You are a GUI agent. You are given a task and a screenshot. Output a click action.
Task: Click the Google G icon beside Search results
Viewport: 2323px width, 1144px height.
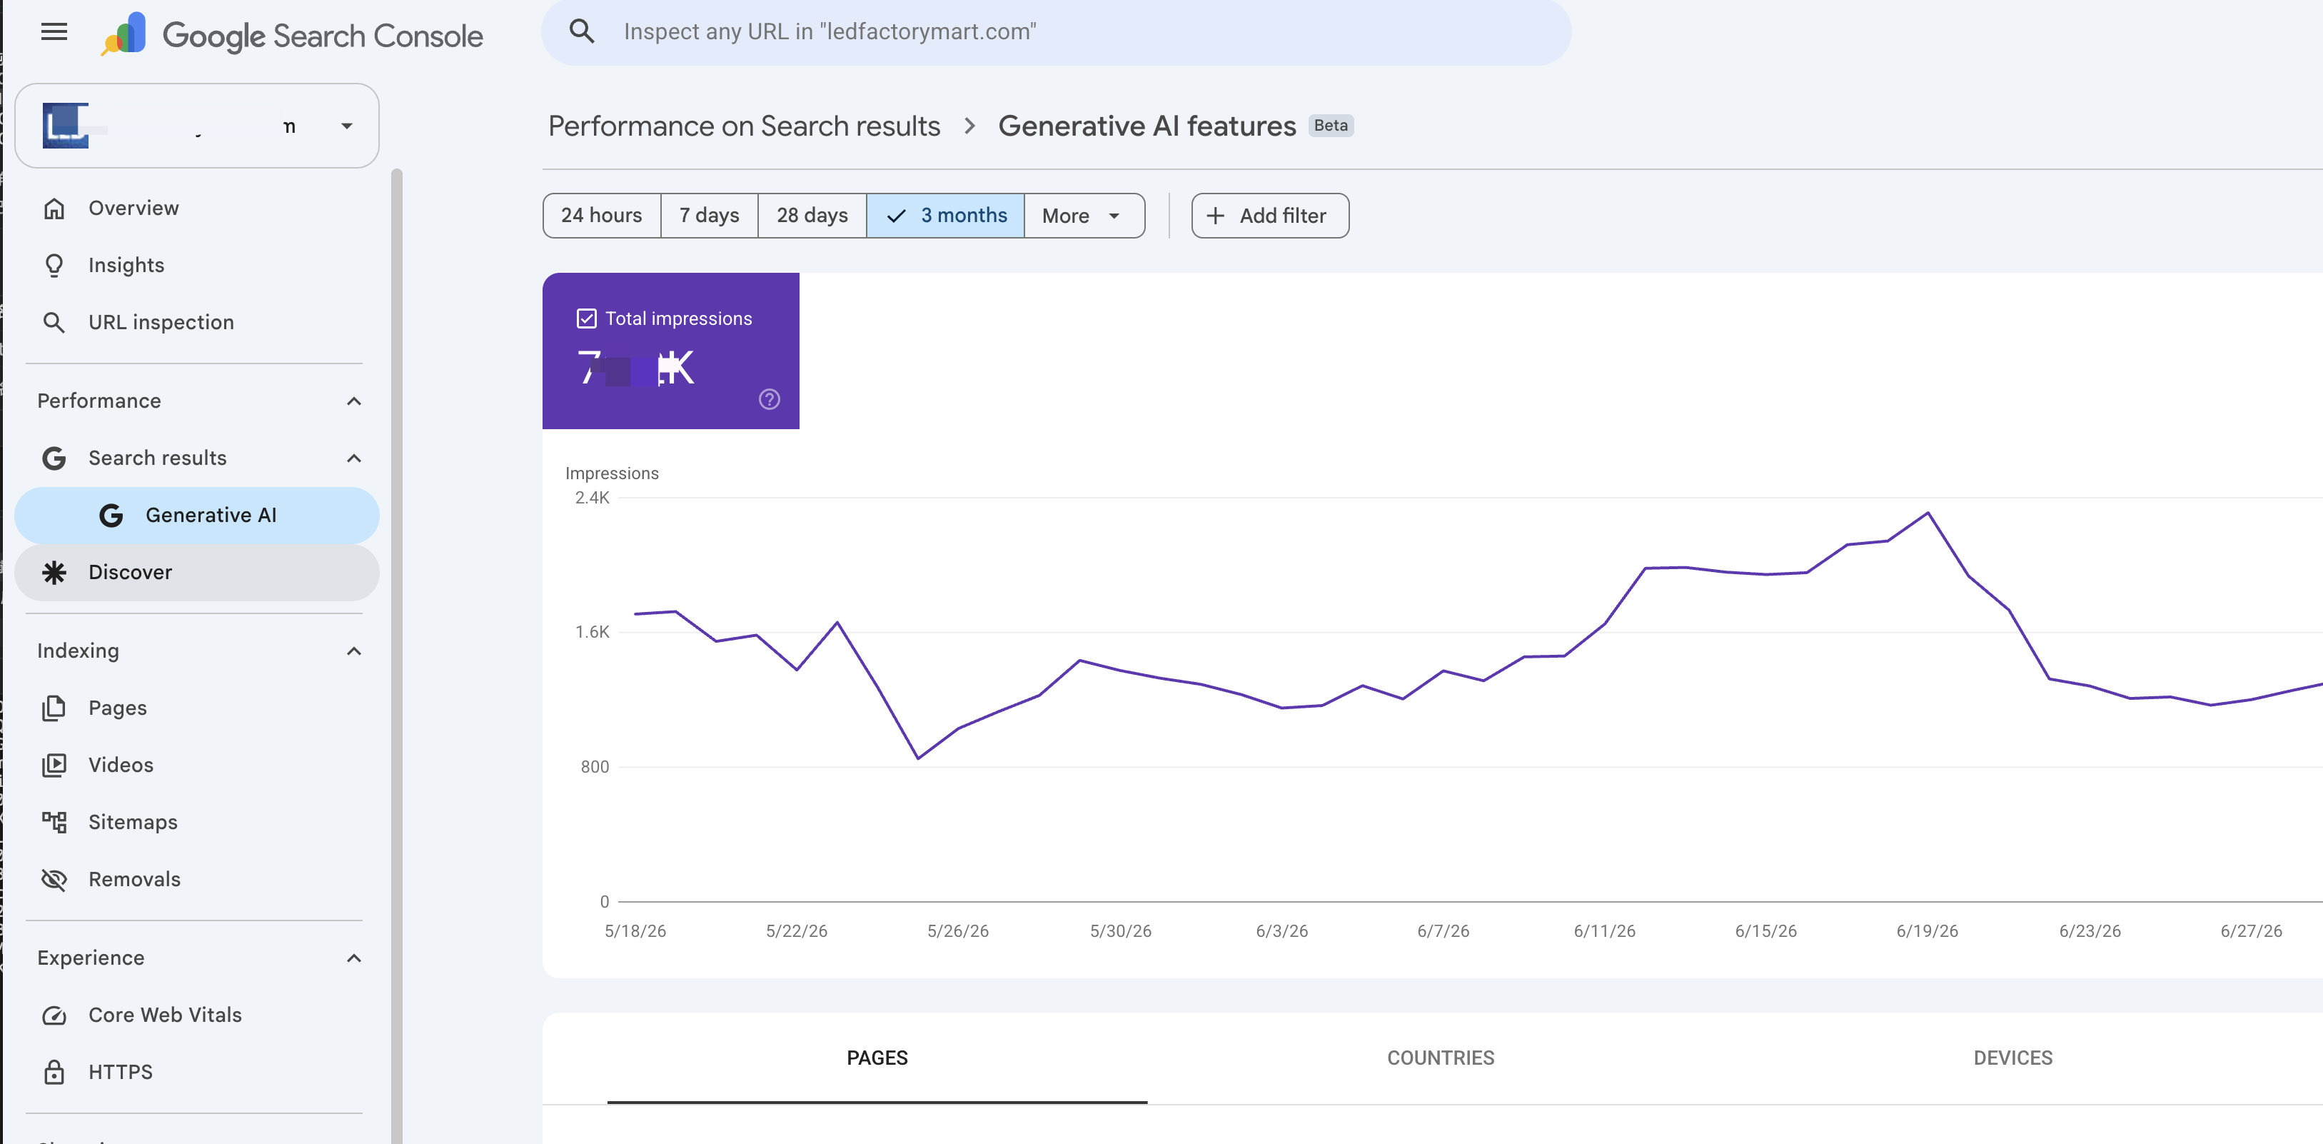coord(54,458)
